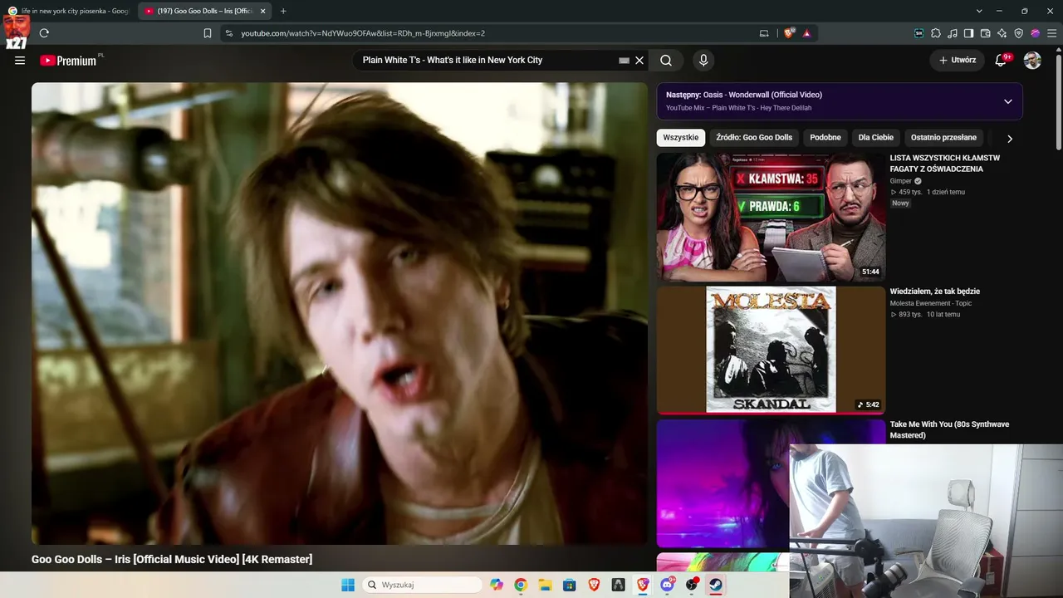
Task: Focus the YouTube search input field
Action: click(488, 61)
